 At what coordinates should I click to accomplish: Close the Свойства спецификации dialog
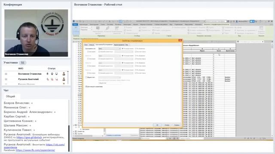click(x=180, y=40)
